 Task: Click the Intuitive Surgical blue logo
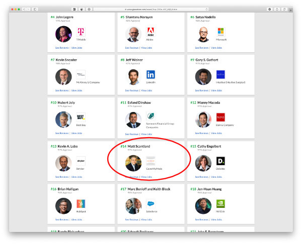[x=220, y=74]
